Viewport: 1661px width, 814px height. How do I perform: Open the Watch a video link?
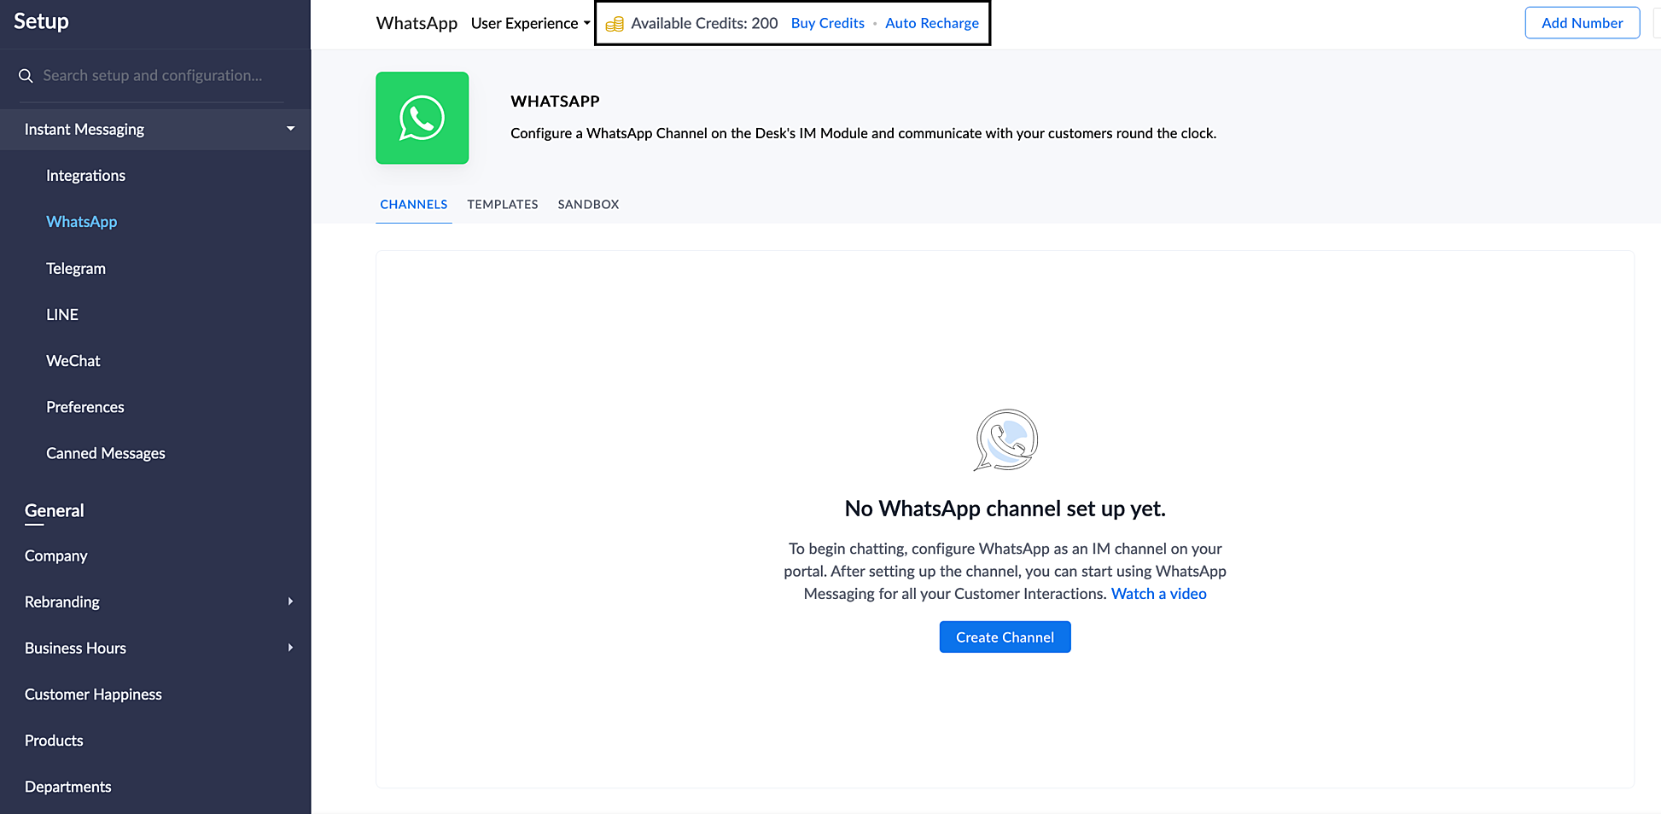(x=1158, y=594)
